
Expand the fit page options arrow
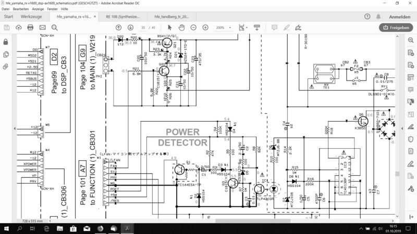point(247,28)
